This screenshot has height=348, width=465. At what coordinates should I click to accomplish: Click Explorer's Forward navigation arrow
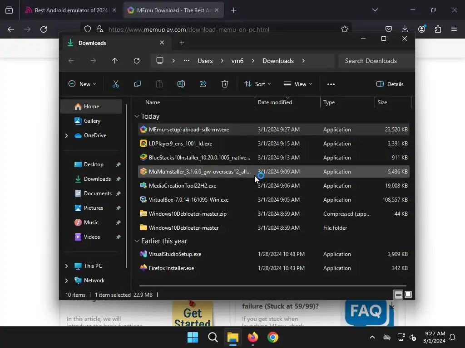(x=93, y=61)
